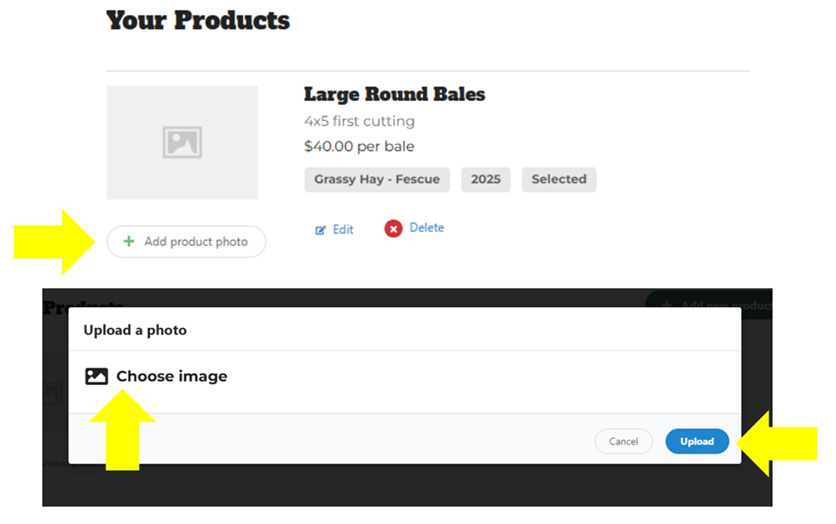Click the Selected status tag
The image size is (836, 524).
click(558, 180)
